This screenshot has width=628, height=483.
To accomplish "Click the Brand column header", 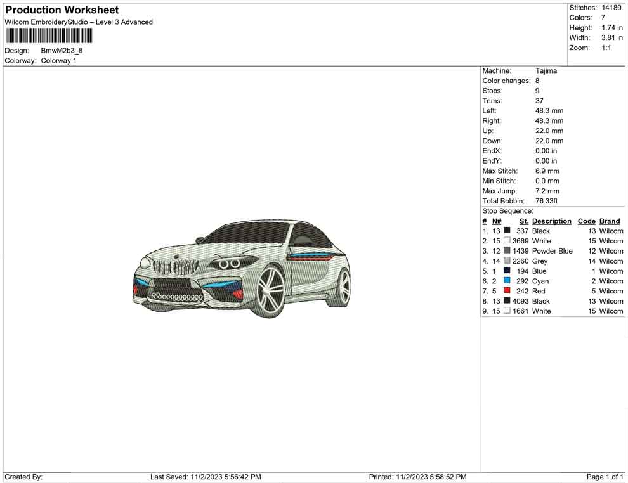I will pyautogui.click(x=609, y=221).
